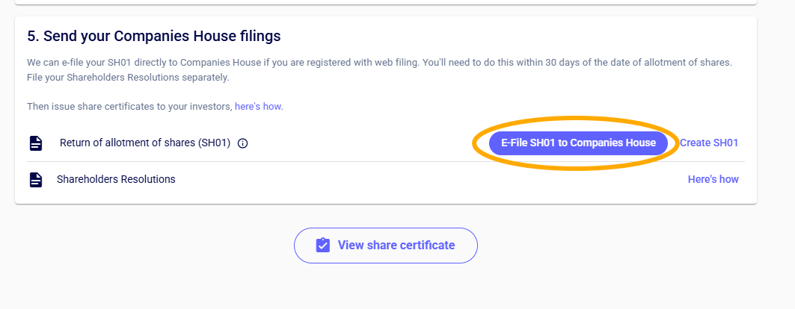Follow the here's how link about share certificates
The width and height of the screenshot is (795, 309).
coord(259,107)
